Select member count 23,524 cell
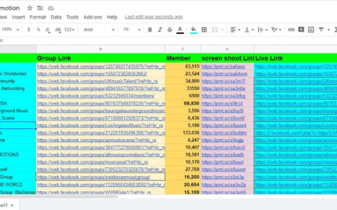The width and height of the screenshot is (337, 210). coord(183,74)
